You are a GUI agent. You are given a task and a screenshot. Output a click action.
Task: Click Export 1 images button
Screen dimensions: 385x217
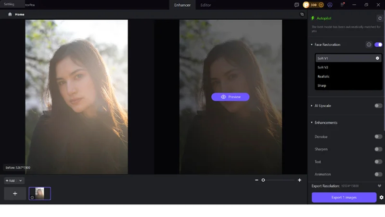pyautogui.click(x=344, y=197)
